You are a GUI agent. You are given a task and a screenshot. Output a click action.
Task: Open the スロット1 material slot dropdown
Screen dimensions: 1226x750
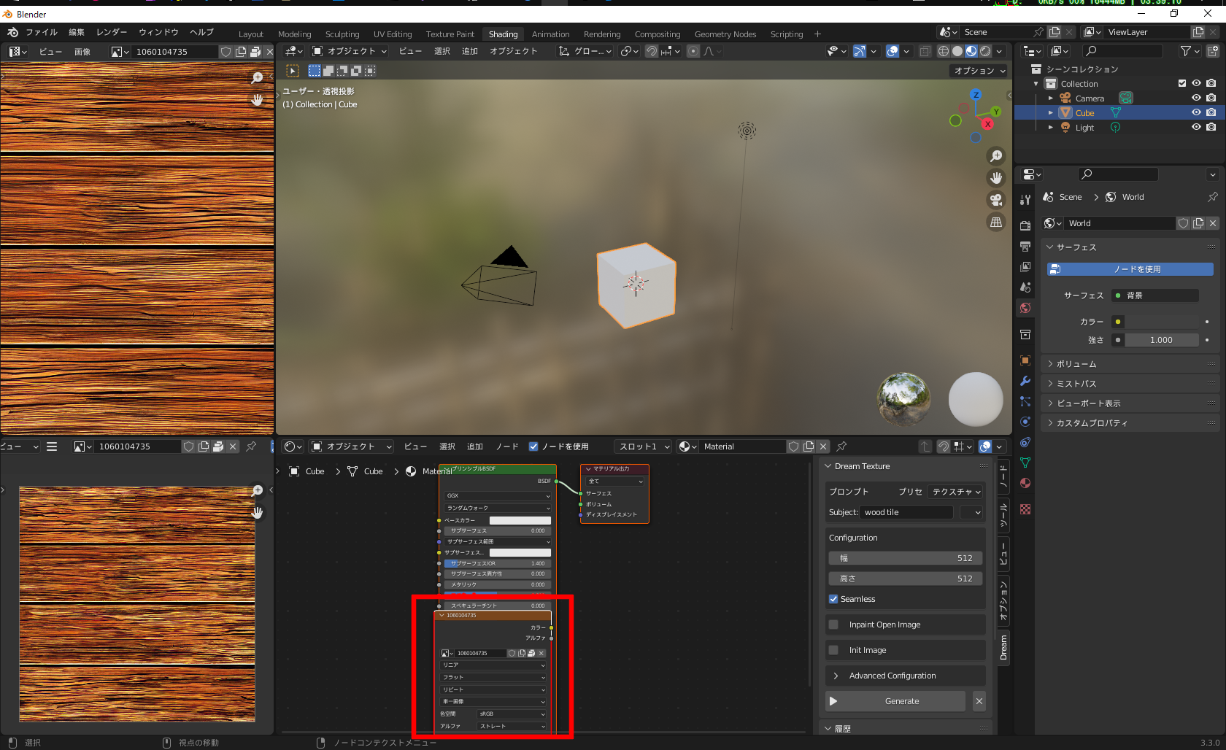point(643,446)
